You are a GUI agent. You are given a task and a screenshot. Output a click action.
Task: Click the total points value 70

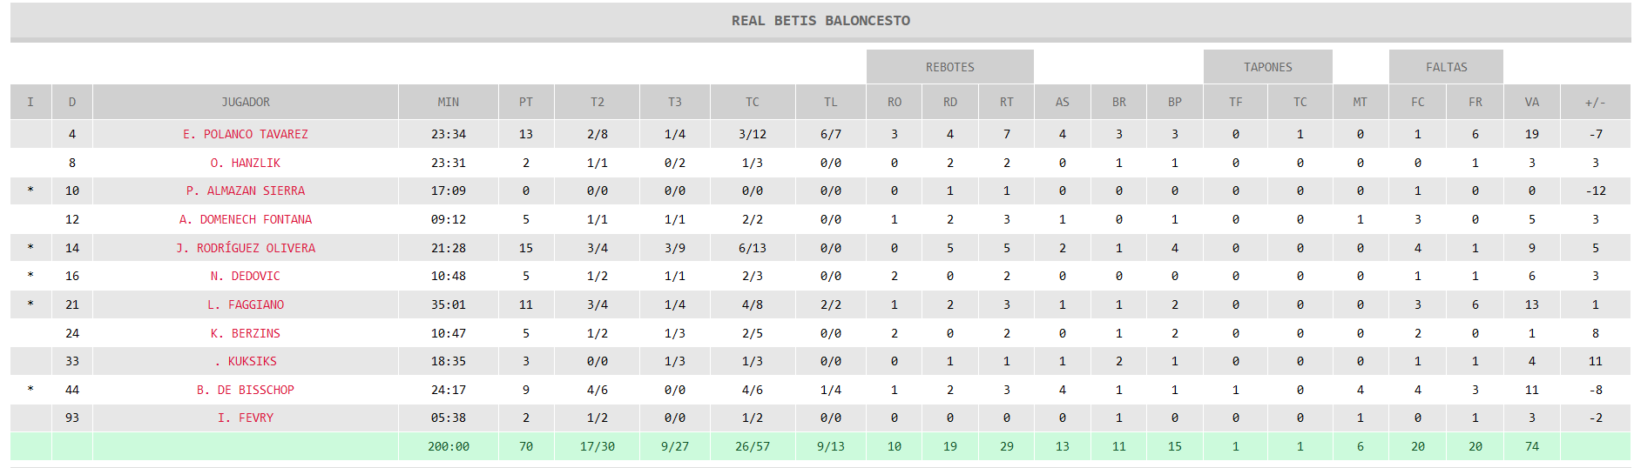tap(526, 446)
